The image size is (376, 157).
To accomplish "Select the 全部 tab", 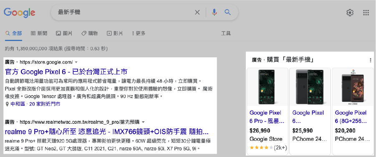I will click(14, 33).
